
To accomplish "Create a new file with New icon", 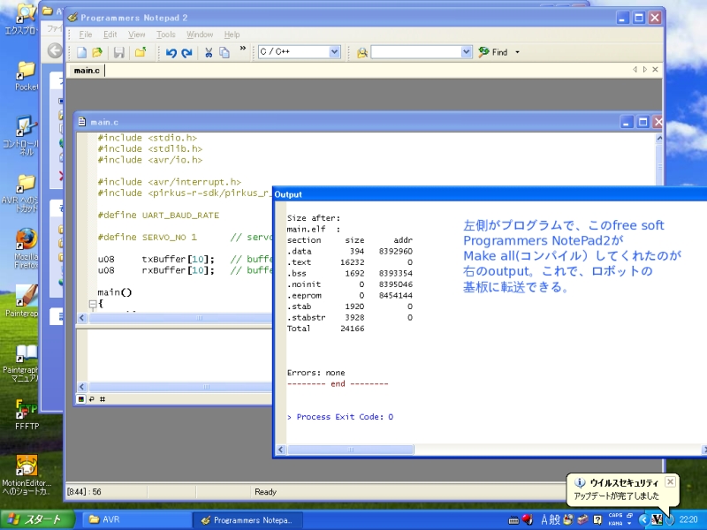I will (x=81, y=52).
